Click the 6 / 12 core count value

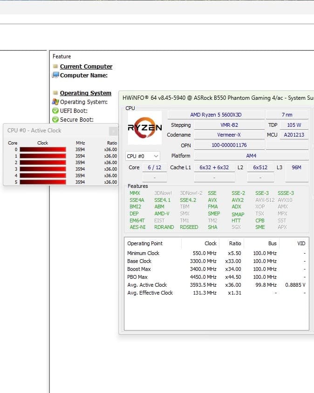coord(155,167)
